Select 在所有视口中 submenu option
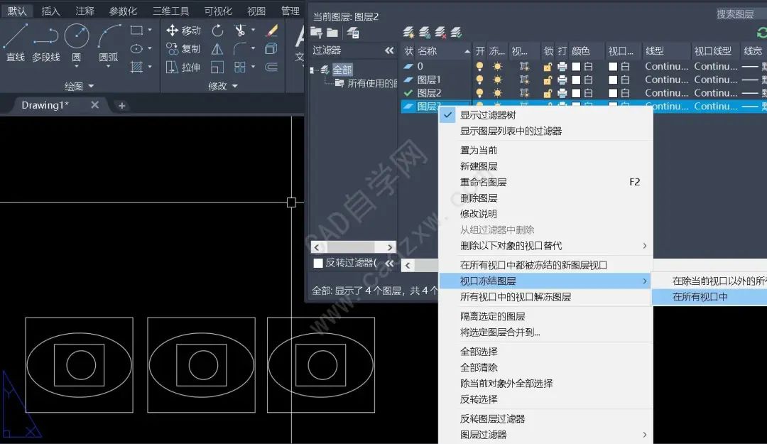The width and height of the screenshot is (767, 444). [x=700, y=297]
